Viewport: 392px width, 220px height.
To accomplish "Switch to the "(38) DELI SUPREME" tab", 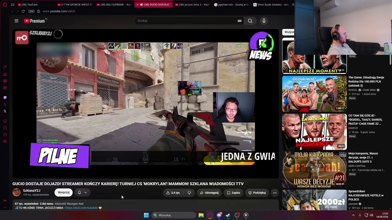I will (x=114, y=5).
